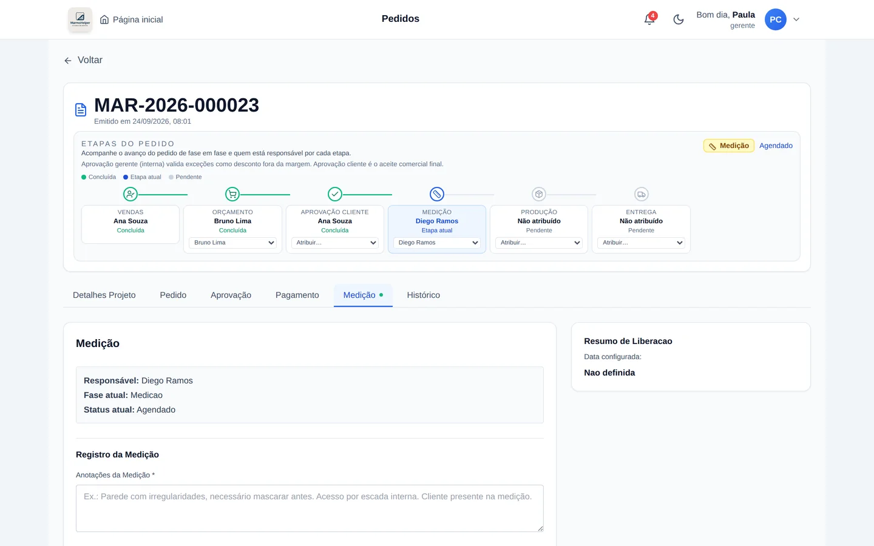Click the Entrega stage truck icon
The image size is (874, 546).
[x=642, y=194]
